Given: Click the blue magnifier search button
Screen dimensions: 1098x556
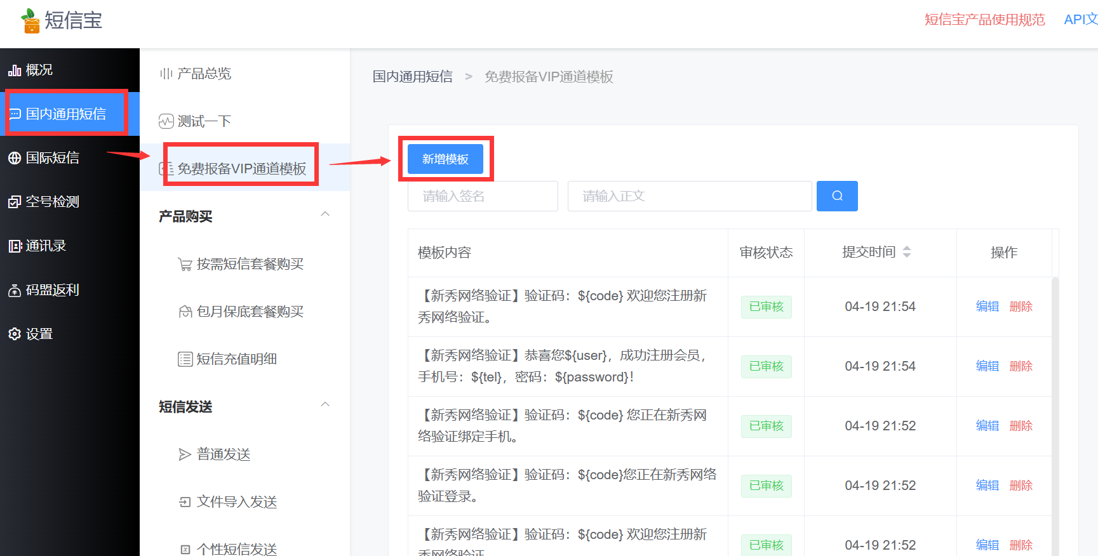Looking at the screenshot, I should tap(836, 196).
